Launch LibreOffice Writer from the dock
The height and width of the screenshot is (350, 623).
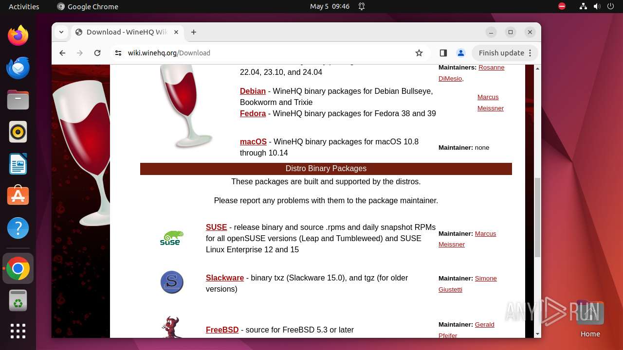[18, 164]
